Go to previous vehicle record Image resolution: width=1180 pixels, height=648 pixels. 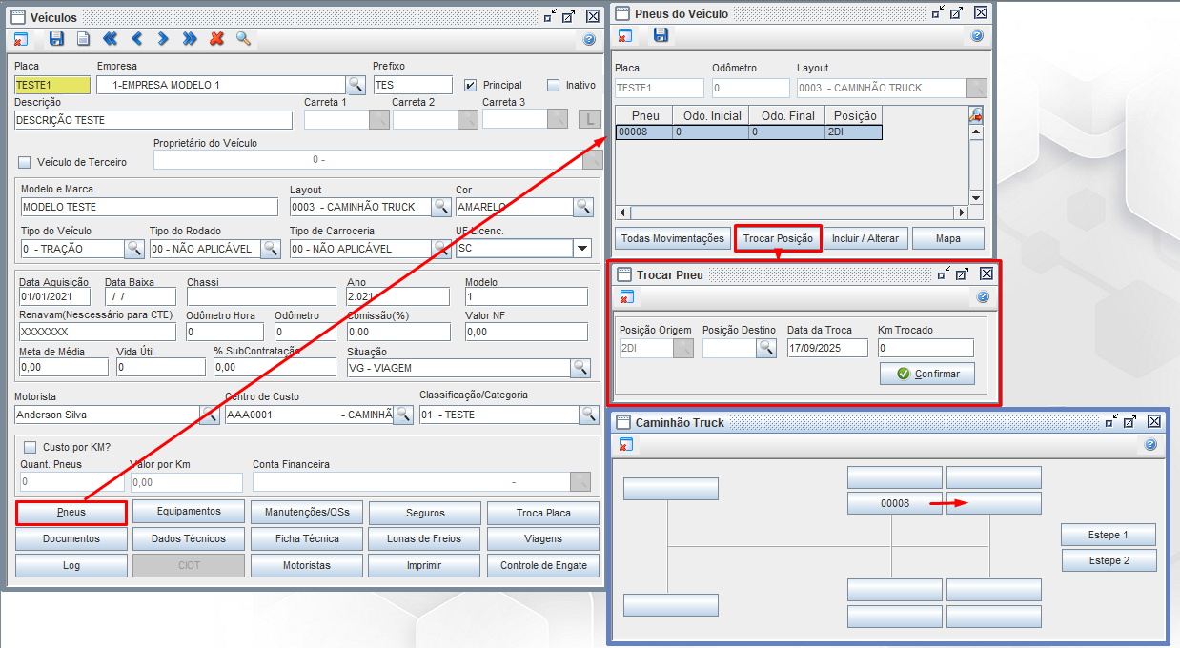136,39
